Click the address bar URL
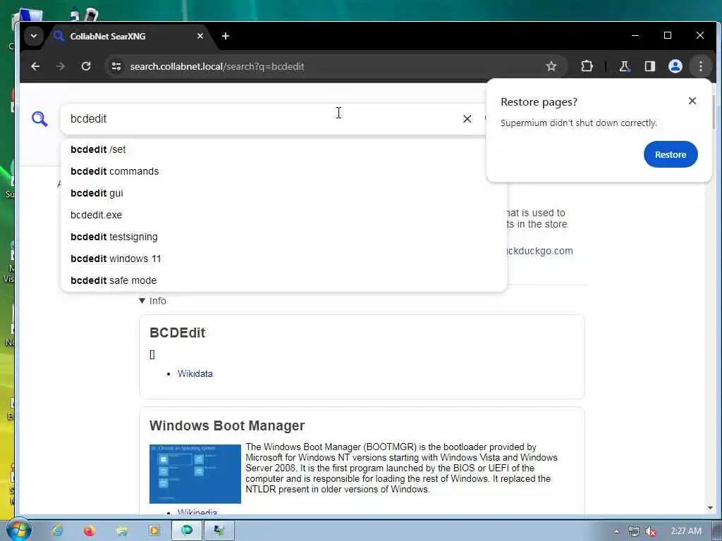722x541 pixels. (217, 66)
